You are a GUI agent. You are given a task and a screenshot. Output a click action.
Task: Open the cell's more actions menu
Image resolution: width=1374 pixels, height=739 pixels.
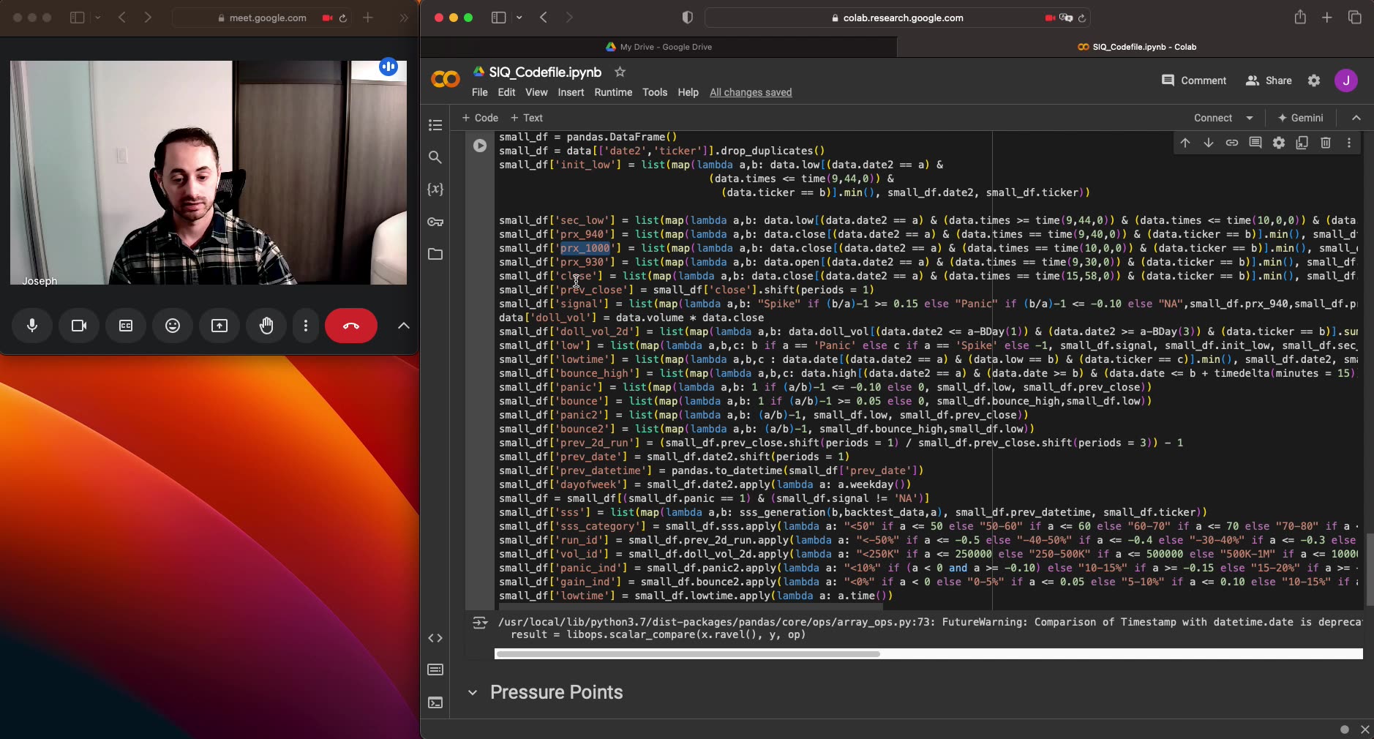pyautogui.click(x=1349, y=143)
